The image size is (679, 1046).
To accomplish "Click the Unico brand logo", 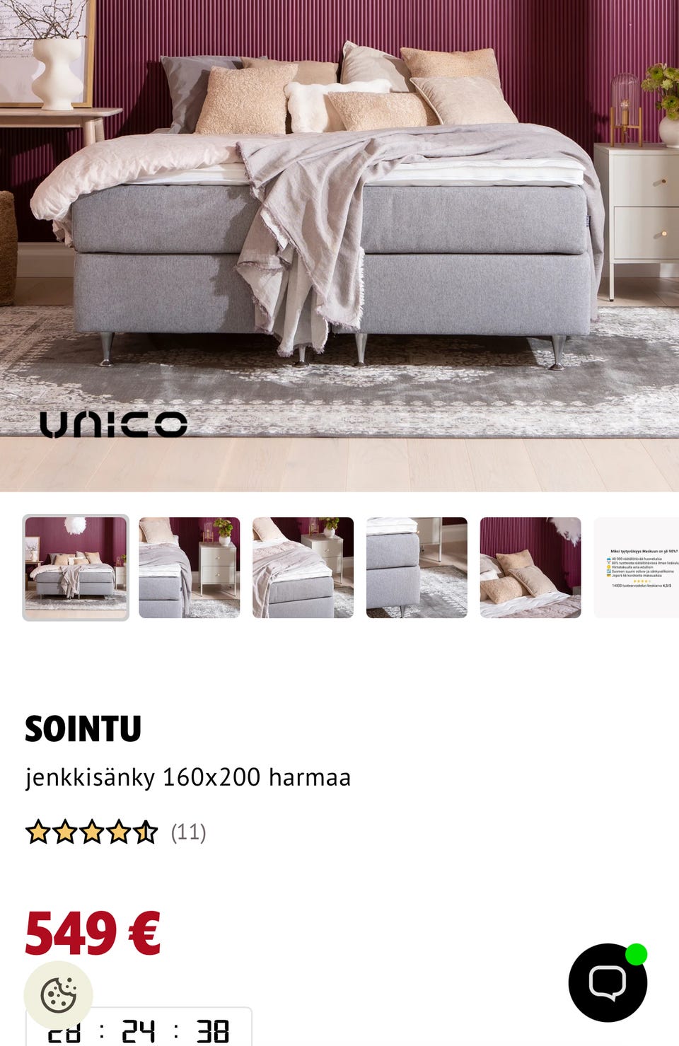I will coord(113,424).
